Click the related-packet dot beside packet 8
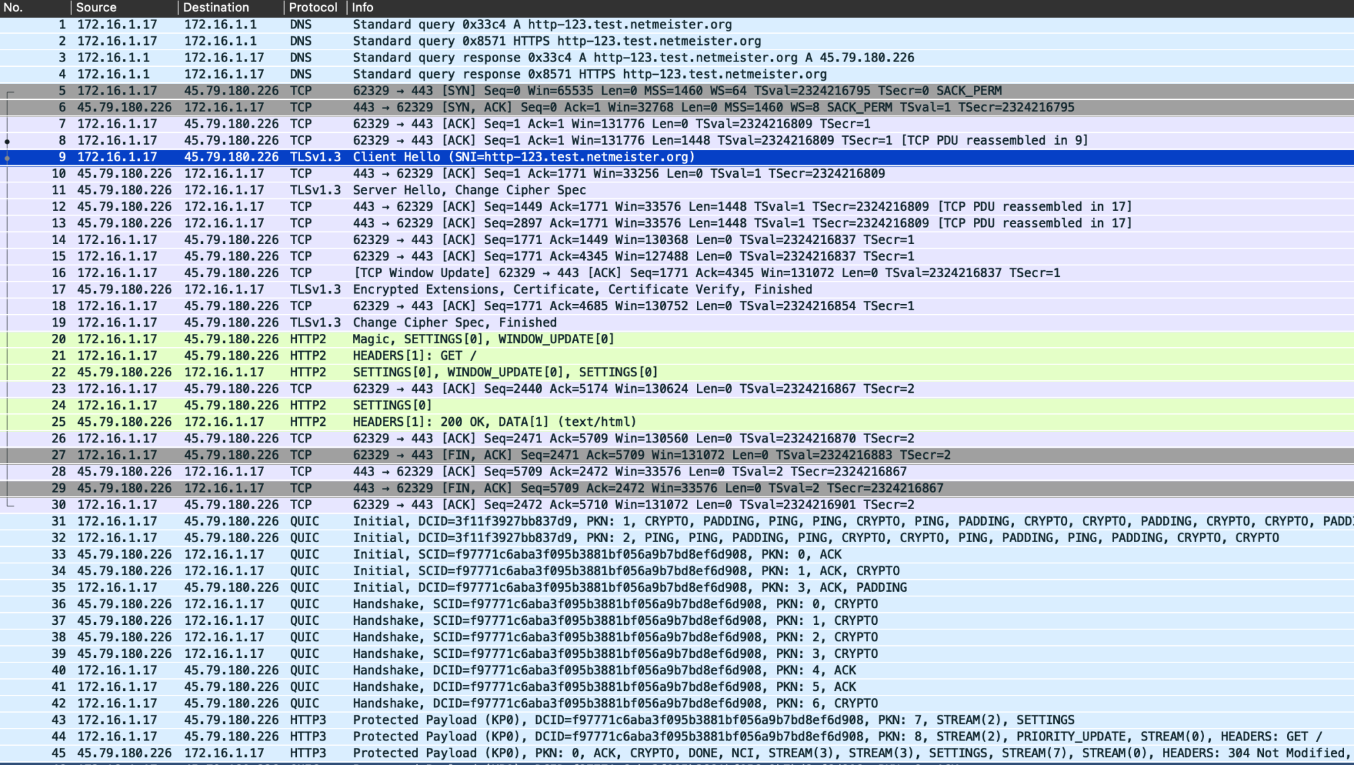This screenshot has width=1354, height=765. tap(7, 140)
